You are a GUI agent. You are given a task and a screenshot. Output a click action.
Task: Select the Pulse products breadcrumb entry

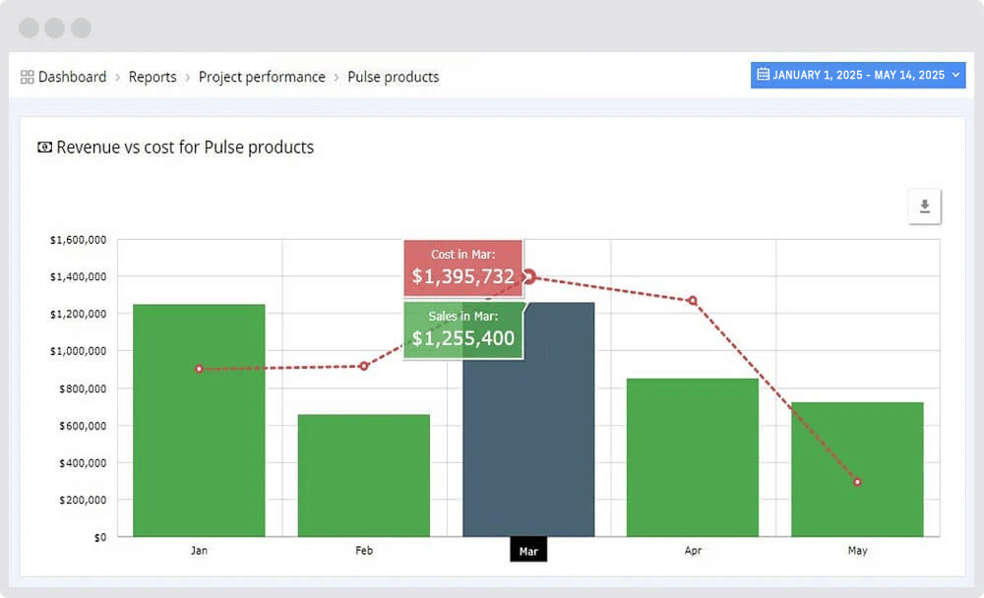click(393, 77)
